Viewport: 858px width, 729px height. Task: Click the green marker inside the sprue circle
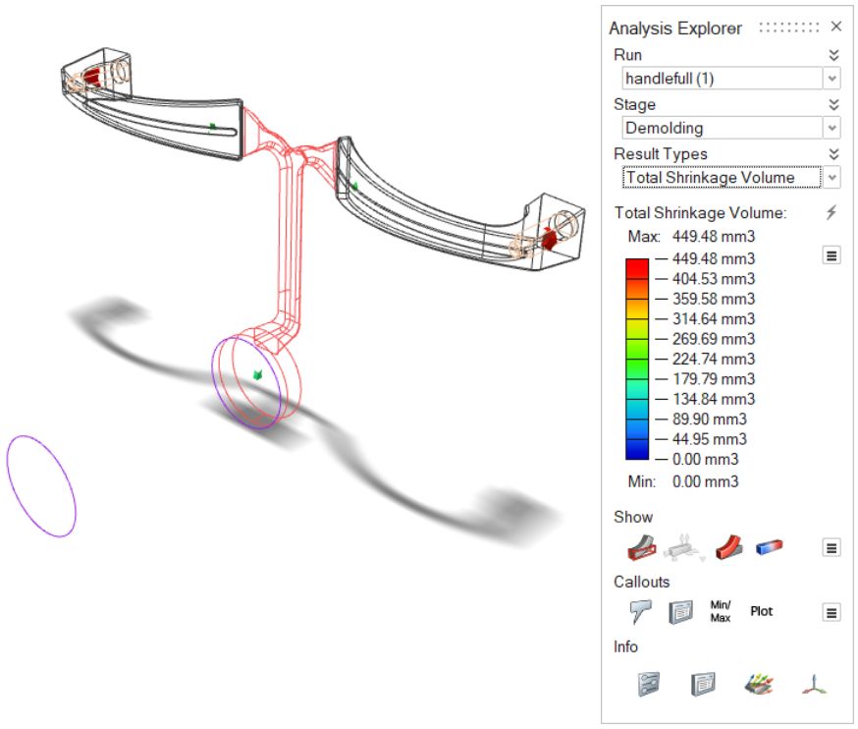(x=258, y=375)
